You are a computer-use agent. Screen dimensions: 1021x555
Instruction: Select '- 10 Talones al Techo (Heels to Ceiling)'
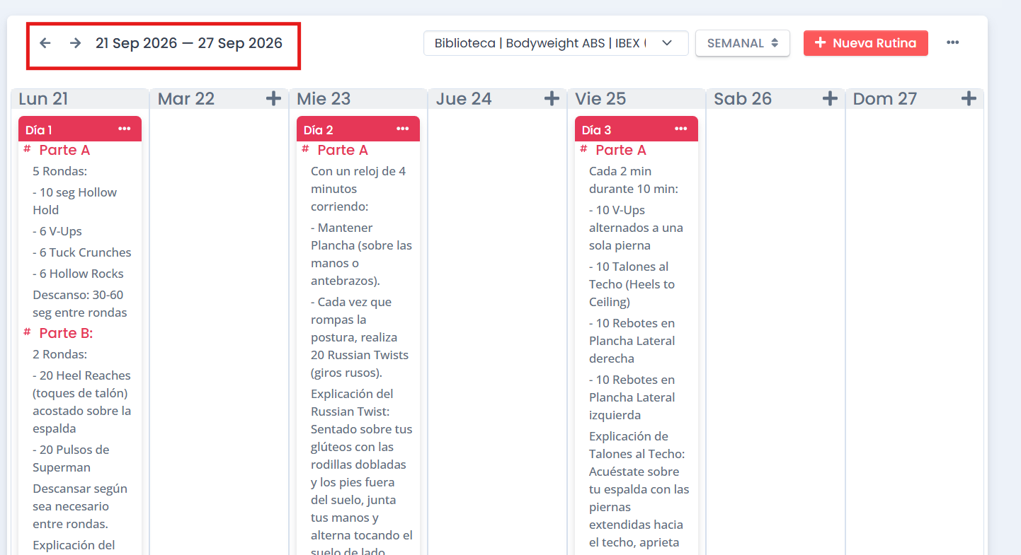click(632, 284)
